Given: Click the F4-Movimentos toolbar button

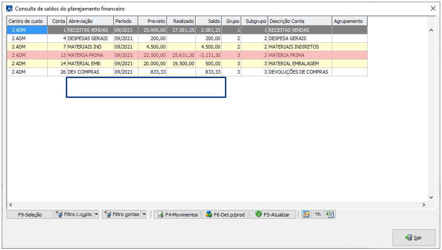Looking at the screenshot, I should (x=177, y=215).
